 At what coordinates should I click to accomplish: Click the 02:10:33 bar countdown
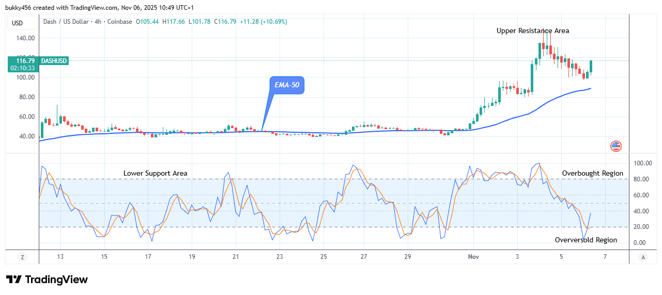[x=24, y=68]
